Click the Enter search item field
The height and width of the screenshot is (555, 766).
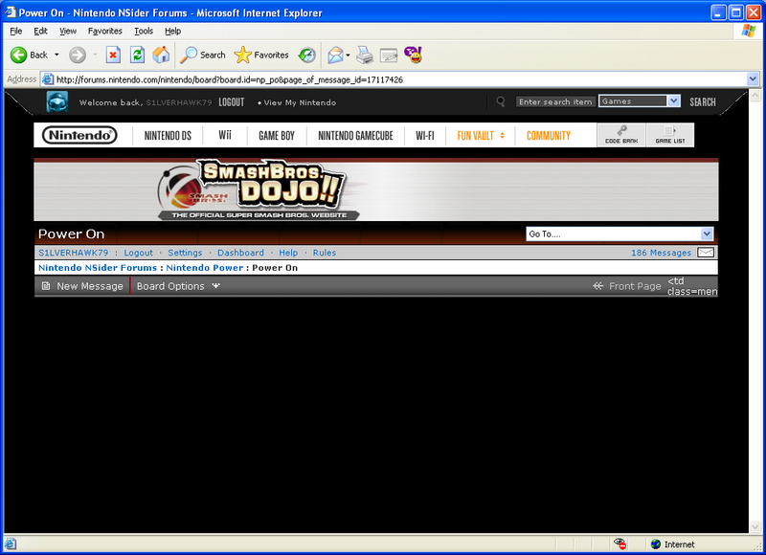pyautogui.click(x=556, y=101)
